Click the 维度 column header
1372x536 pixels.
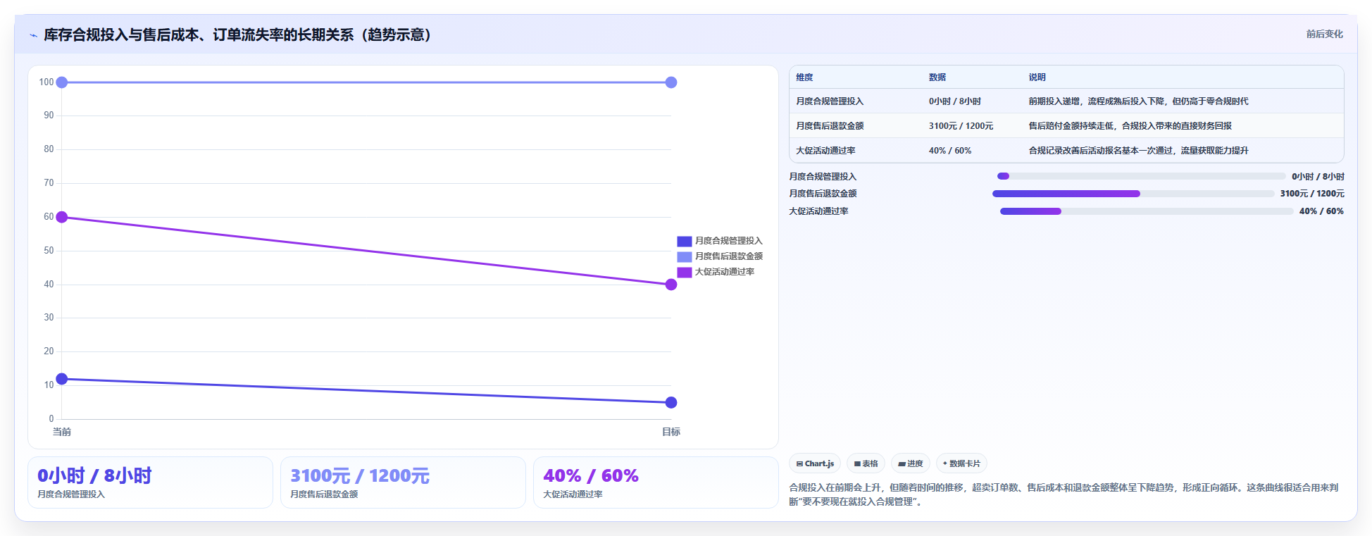click(x=804, y=77)
